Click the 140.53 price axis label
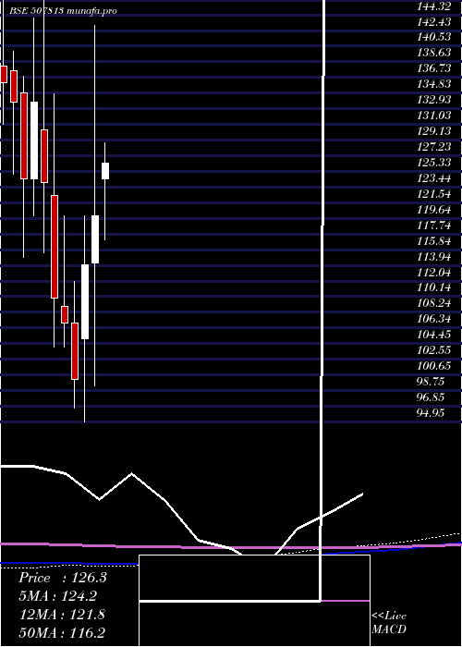Image resolution: width=462 pixels, height=647 pixels. coord(434,37)
